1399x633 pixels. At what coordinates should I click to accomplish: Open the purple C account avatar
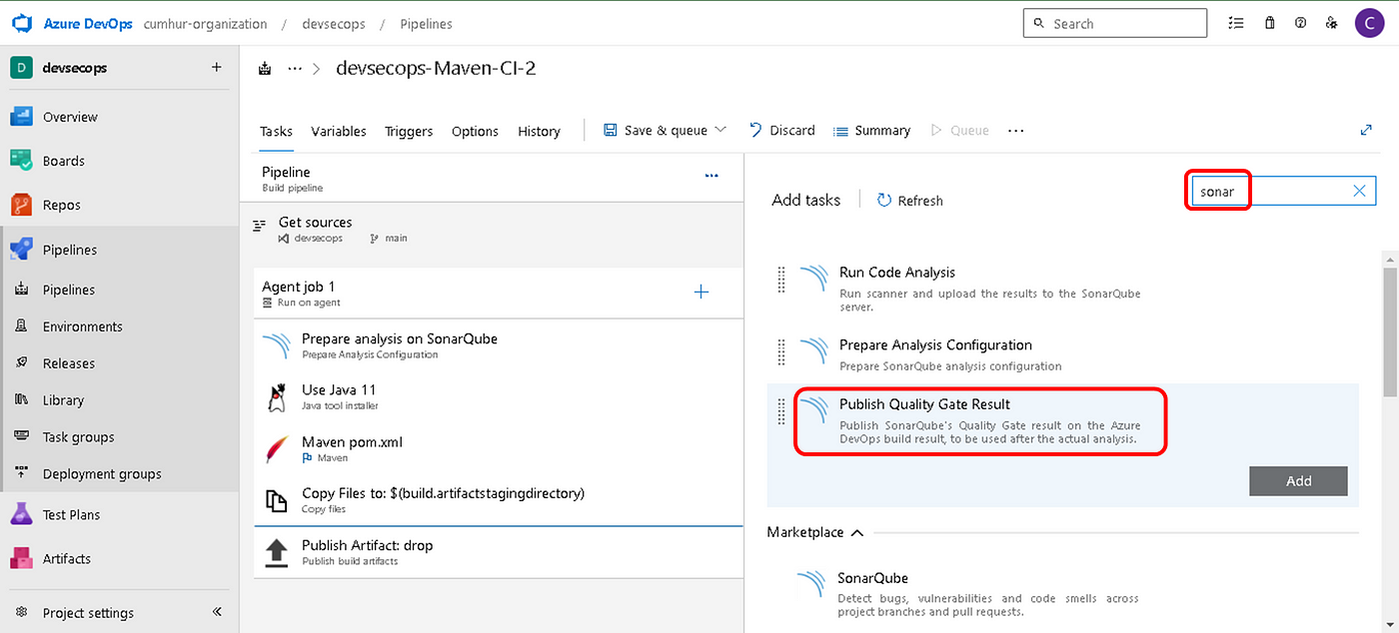click(x=1369, y=23)
